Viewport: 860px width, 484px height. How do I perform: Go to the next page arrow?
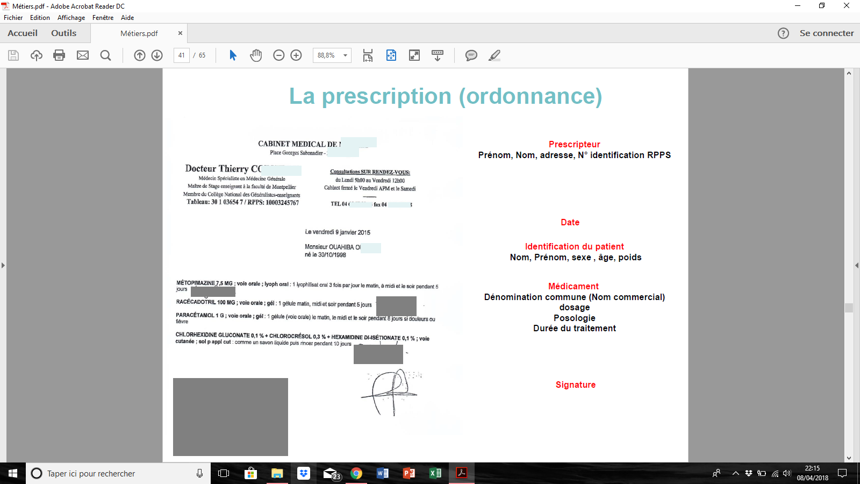click(157, 55)
